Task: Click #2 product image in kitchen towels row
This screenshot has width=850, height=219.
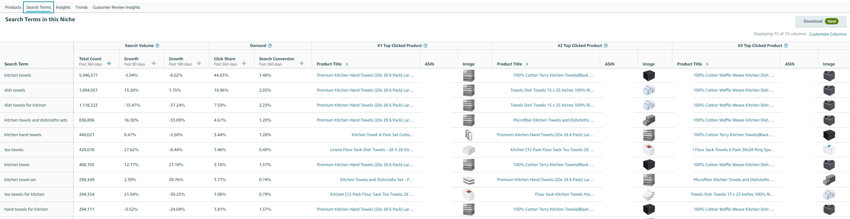Action: 649,76
